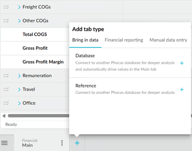Click the Travel row label

click(x=29, y=89)
